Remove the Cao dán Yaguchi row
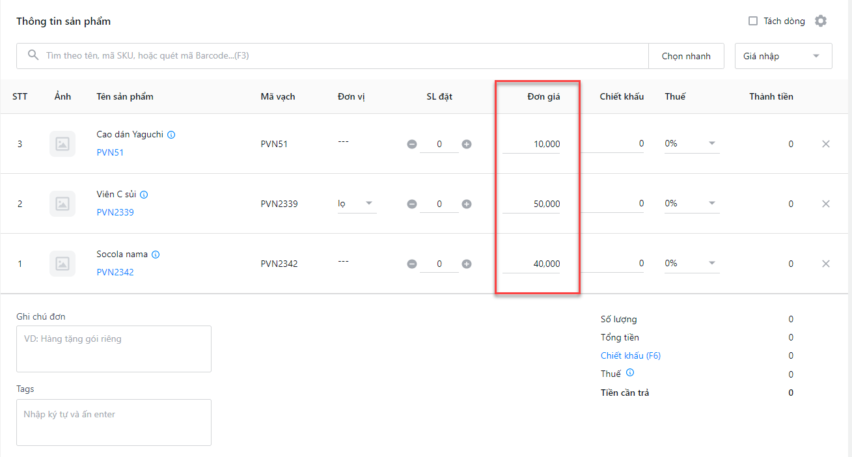This screenshot has width=852, height=457. (x=826, y=144)
